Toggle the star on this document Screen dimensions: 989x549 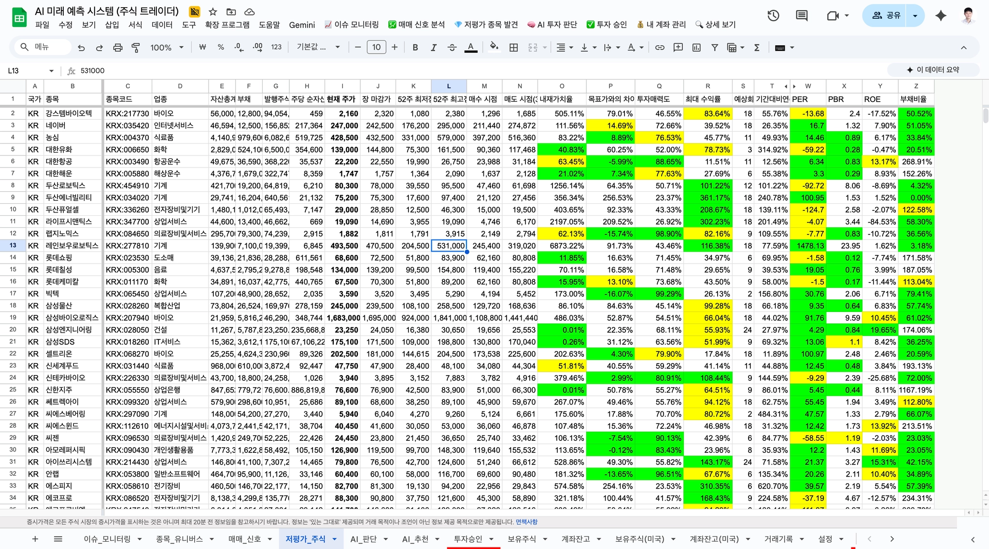tap(213, 12)
